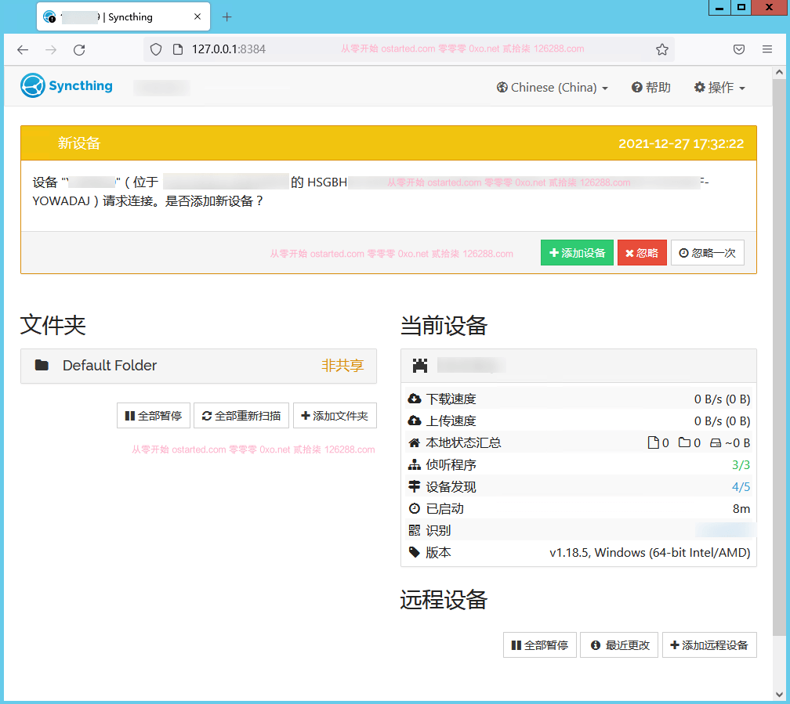Expand the Default Folder row
The width and height of the screenshot is (790, 704).
pyautogui.click(x=198, y=366)
